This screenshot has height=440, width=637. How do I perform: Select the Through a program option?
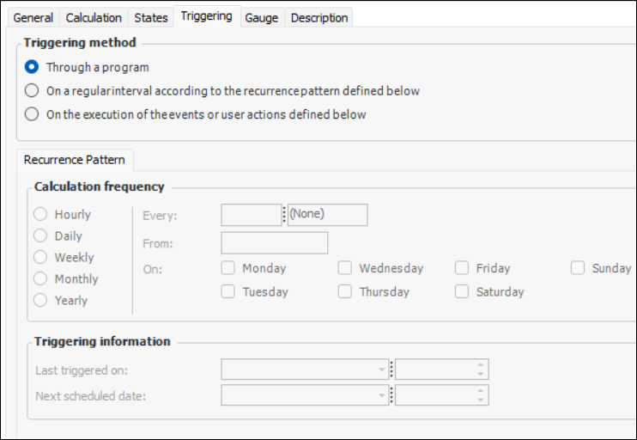pos(32,67)
